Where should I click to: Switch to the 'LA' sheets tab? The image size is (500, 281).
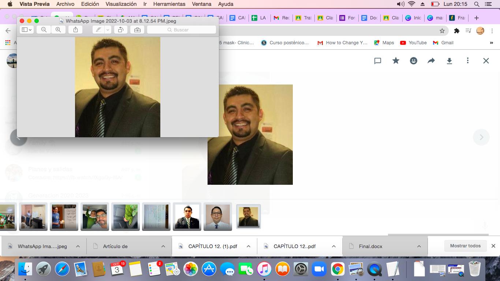coord(260,18)
